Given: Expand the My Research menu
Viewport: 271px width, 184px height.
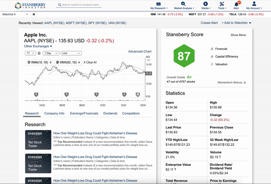Looking at the screenshot, I should [159, 8].
